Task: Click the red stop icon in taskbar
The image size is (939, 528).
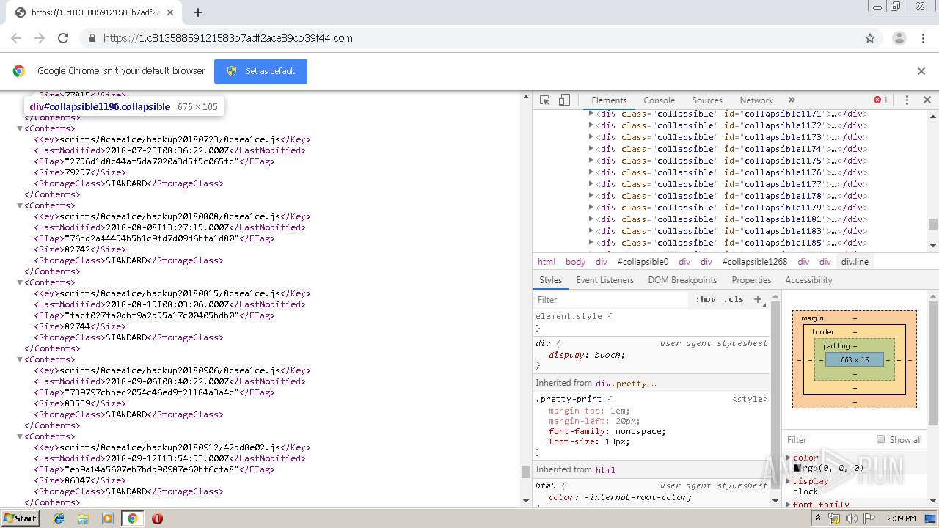Action: (x=157, y=518)
